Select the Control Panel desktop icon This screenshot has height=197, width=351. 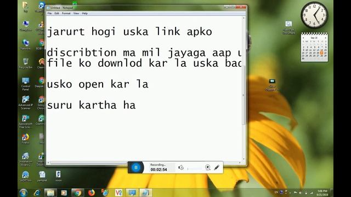(26, 84)
